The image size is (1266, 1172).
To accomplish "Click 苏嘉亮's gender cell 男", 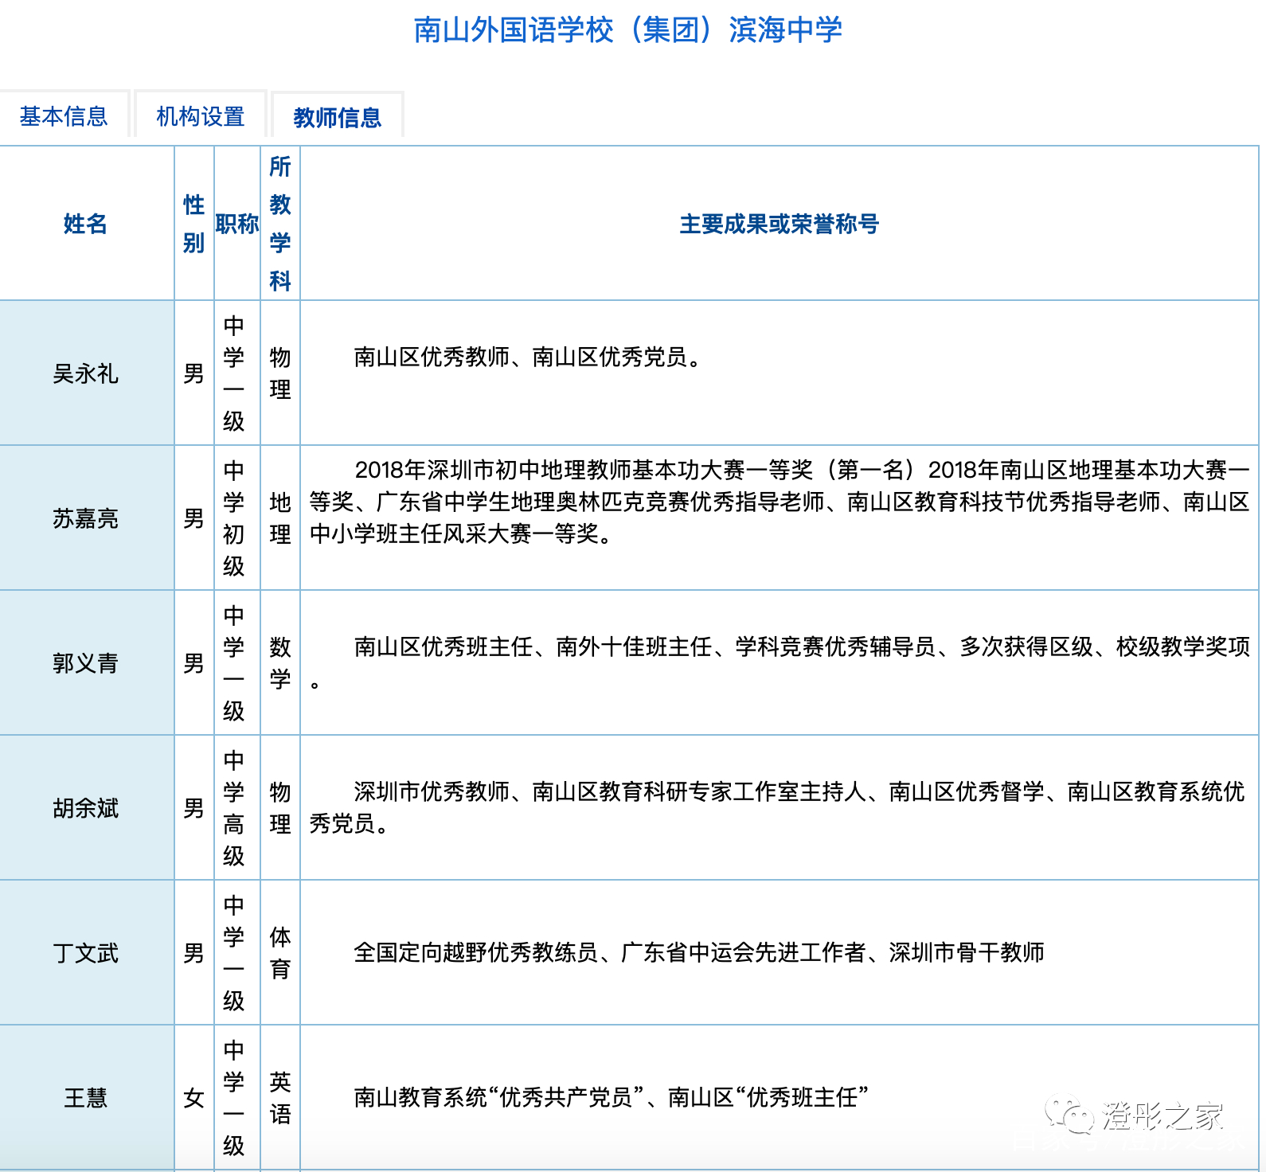I will pyautogui.click(x=194, y=518).
